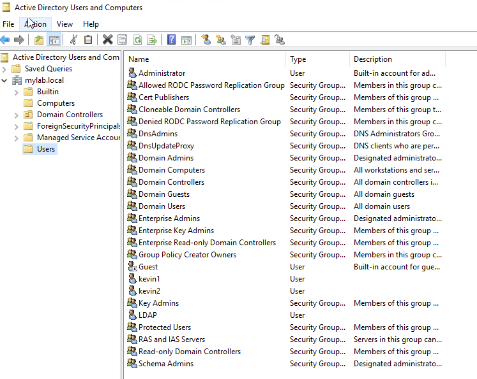Open Properties via toolbar icon
The height and width of the screenshot is (379, 477).
pyautogui.click(x=123, y=39)
